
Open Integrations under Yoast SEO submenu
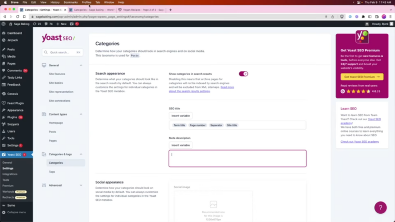10,174
